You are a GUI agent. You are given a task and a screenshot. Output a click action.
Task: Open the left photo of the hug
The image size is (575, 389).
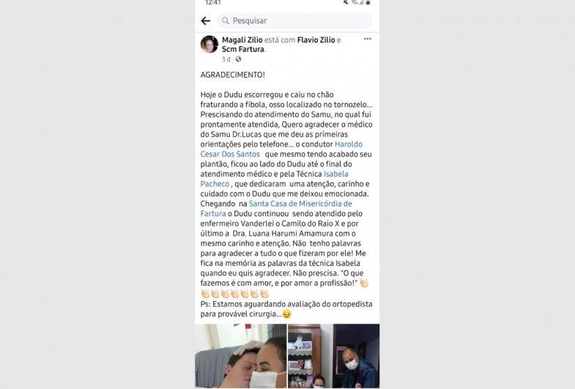(240, 356)
